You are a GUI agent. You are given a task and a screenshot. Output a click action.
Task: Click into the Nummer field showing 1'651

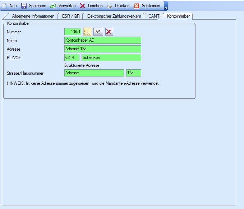(73, 32)
